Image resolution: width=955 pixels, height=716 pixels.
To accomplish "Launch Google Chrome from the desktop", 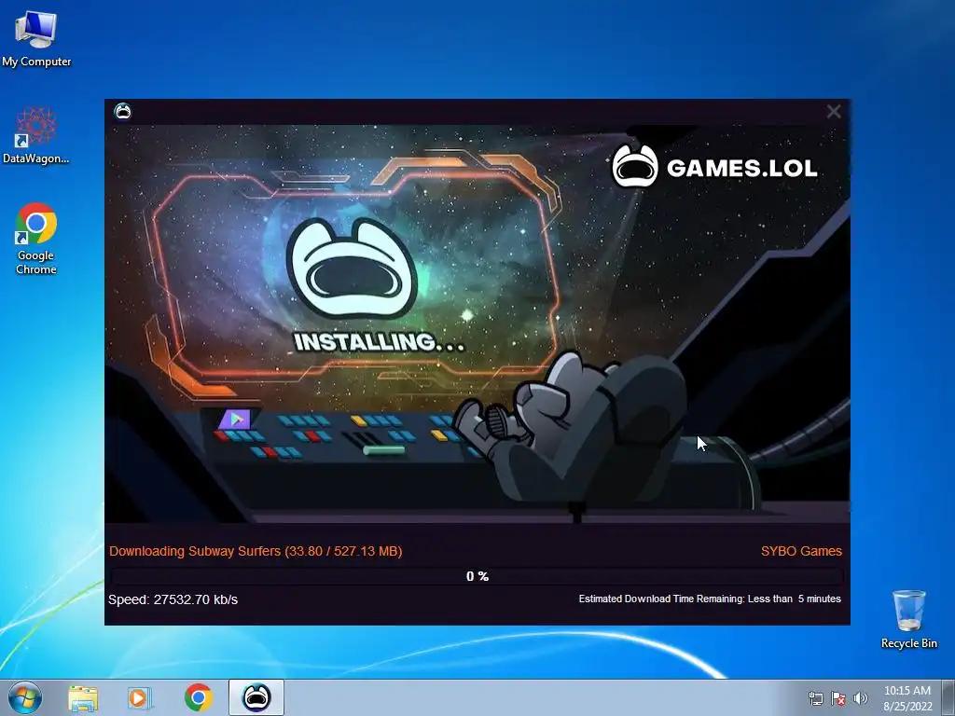I will [36, 238].
